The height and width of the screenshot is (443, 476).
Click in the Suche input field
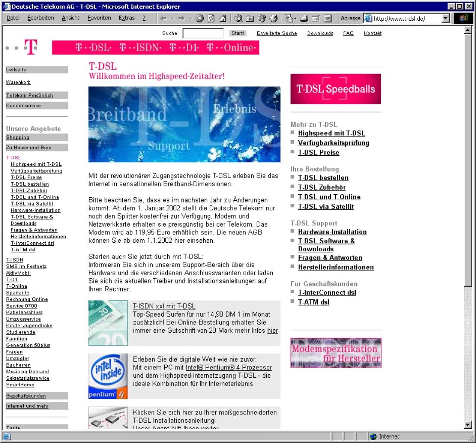[x=203, y=33]
